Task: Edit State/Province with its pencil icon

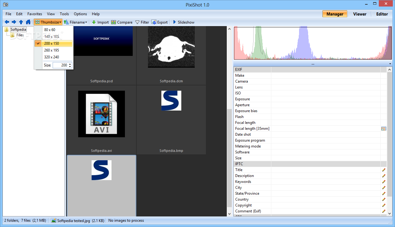Action: click(x=384, y=193)
